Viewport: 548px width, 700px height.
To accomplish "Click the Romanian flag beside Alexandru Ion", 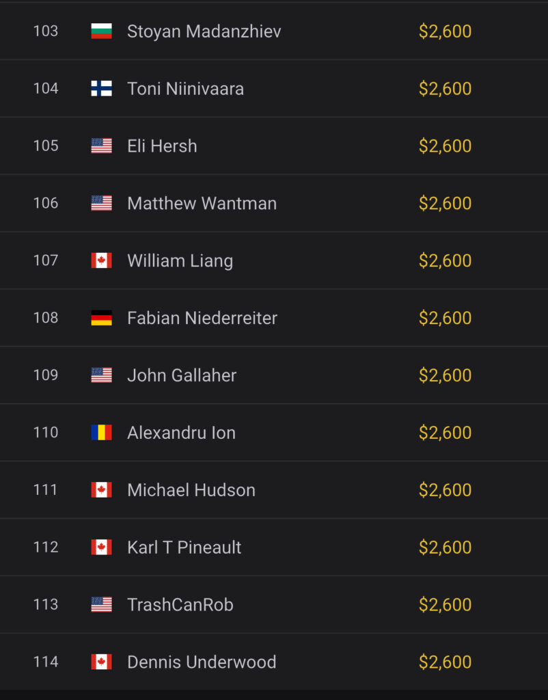I will [x=101, y=433].
